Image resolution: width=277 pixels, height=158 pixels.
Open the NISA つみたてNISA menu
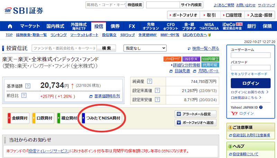click(x=209, y=26)
